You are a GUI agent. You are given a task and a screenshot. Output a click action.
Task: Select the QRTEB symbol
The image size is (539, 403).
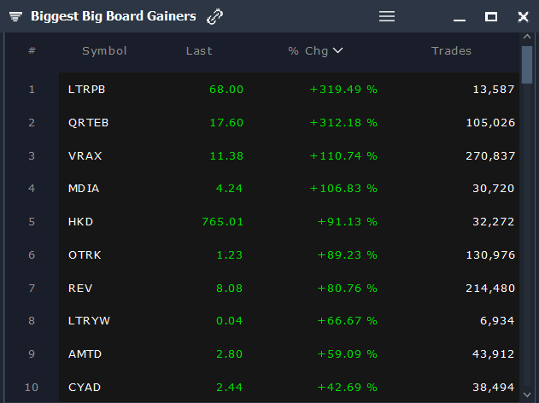pyautogui.click(x=88, y=123)
